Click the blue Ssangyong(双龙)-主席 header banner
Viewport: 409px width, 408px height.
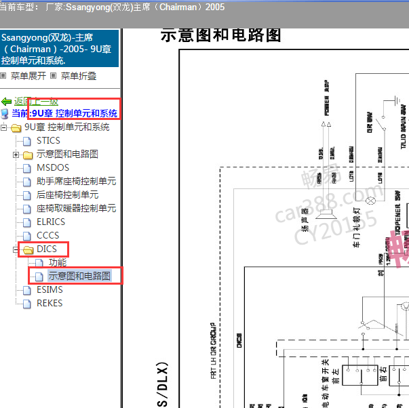[59, 49]
